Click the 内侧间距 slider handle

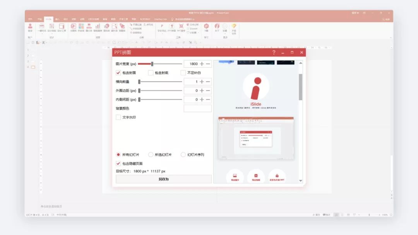pos(139,100)
